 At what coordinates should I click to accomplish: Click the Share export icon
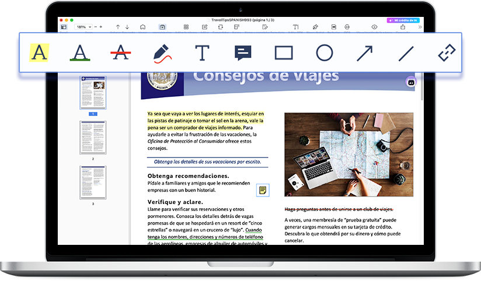(403, 27)
